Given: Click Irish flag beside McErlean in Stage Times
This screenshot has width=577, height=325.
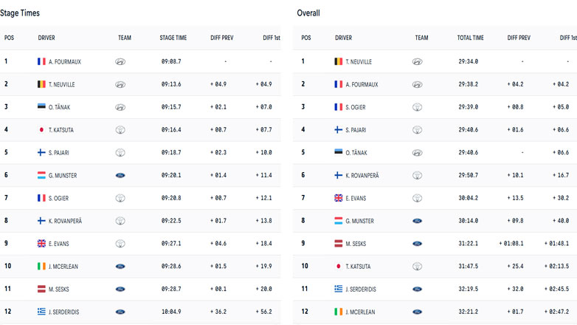Looking at the screenshot, I should tap(41, 266).
